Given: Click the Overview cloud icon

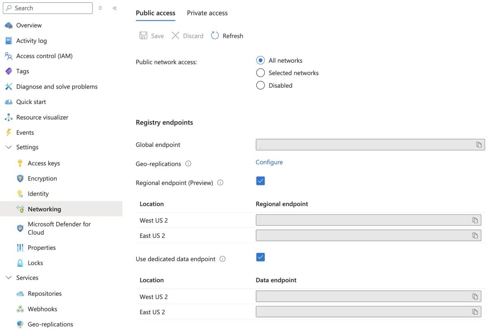Looking at the screenshot, I should click(x=9, y=25).
